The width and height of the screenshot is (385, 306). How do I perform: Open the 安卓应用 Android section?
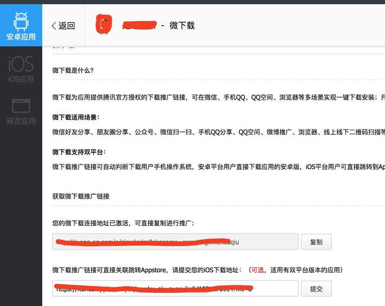coord(21,25)
